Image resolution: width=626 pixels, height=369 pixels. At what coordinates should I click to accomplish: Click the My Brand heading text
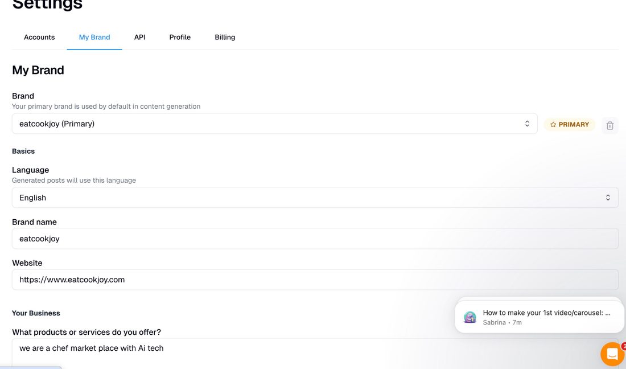tap(38, 70)
